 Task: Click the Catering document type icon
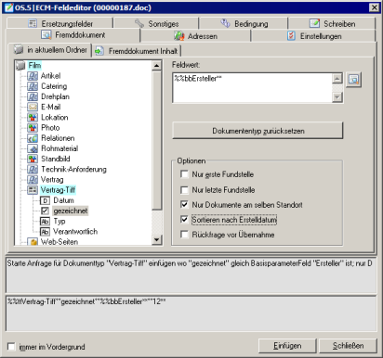33,86
